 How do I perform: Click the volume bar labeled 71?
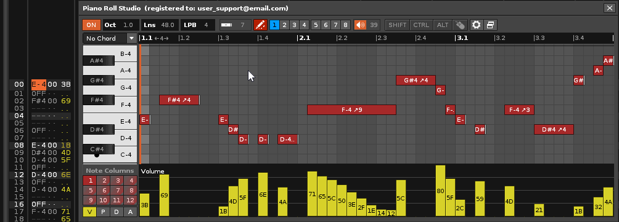[312, 194]
